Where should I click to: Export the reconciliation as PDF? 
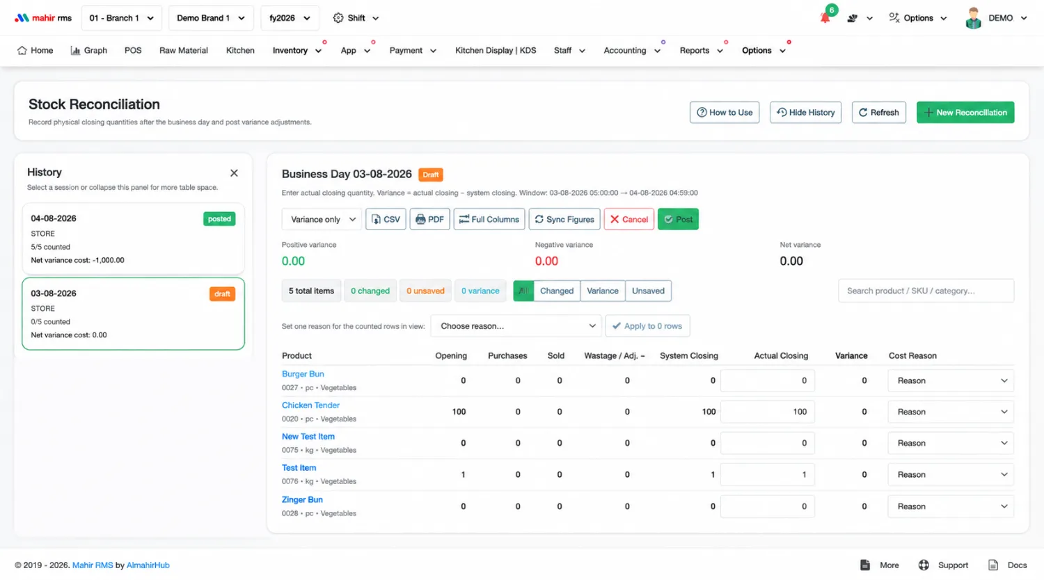[429, 219]
